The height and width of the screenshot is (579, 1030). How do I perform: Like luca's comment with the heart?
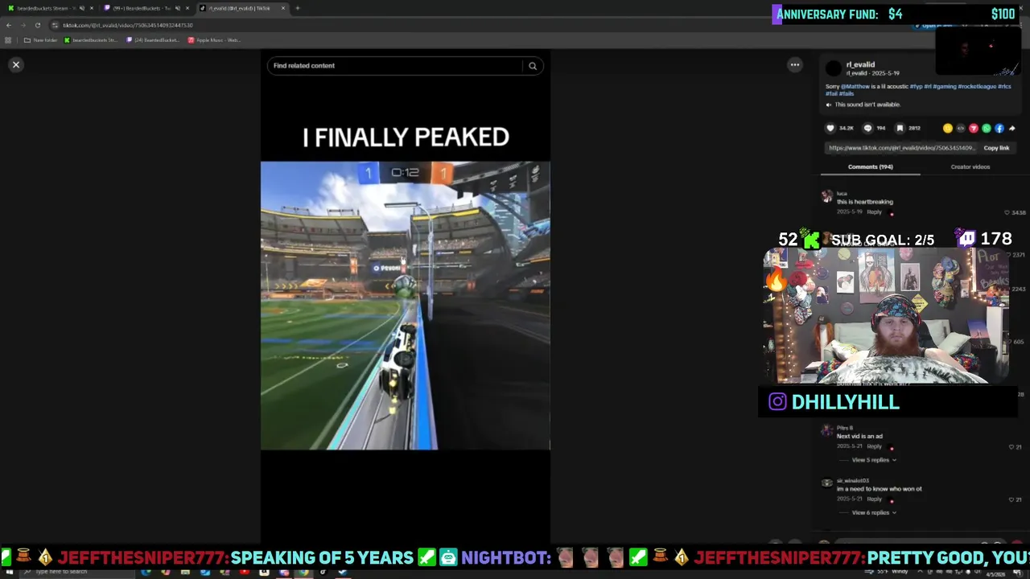pyautogui.click(x=1007, y=212)
